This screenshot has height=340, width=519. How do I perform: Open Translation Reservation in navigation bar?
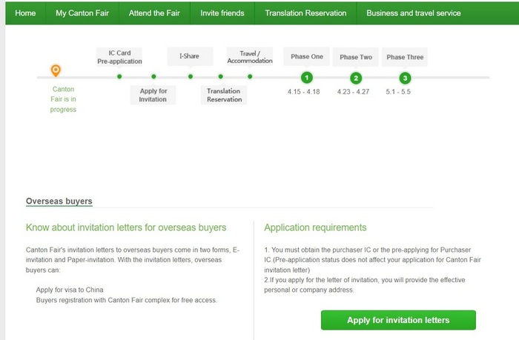305,13
